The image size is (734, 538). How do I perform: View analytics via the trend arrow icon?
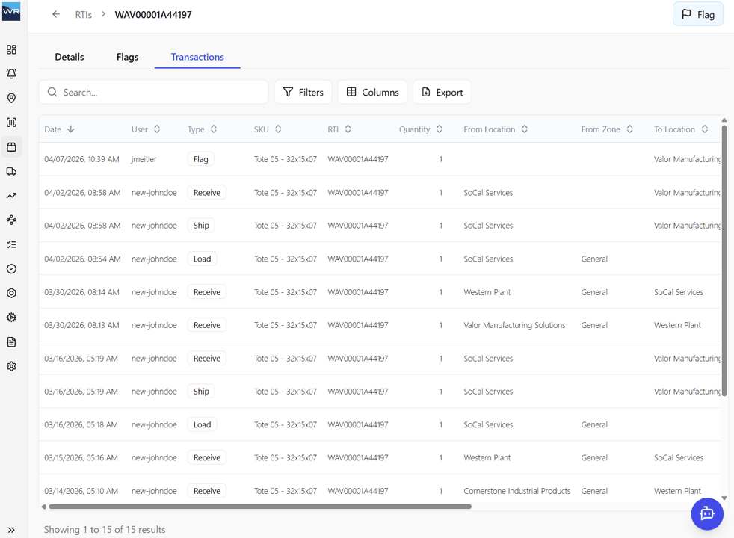(x=11, y=195)
